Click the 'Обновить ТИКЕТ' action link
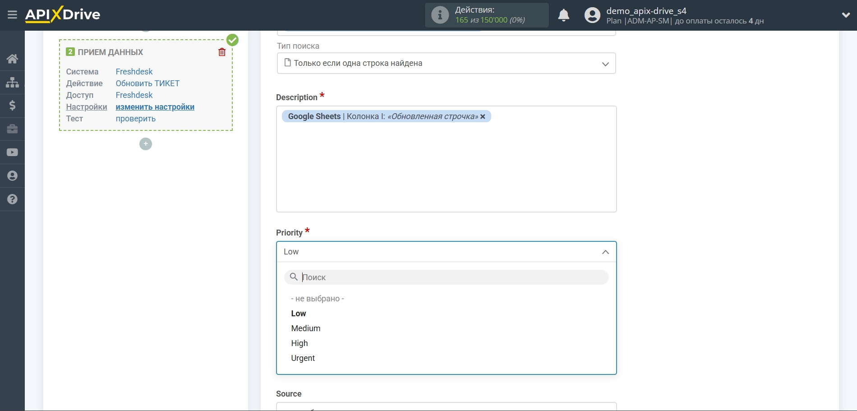The height and width of the screenshot is (411, 857). [147, 83]
